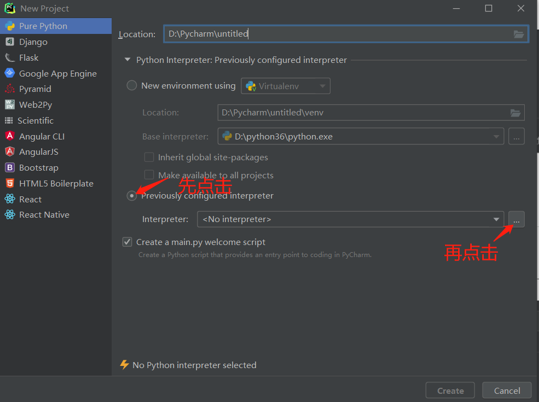
Task: Click python icon in Base interpreter field
Action: click(x=227, y=136)
